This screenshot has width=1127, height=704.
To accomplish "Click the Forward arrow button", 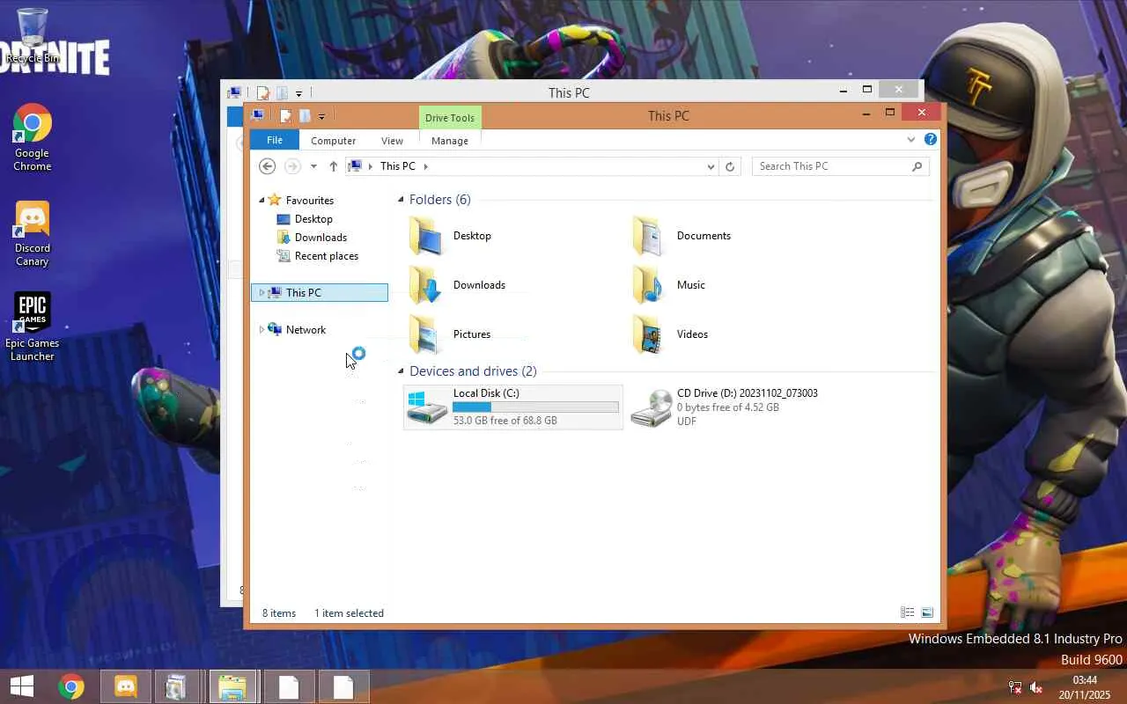I will (292, 166).
